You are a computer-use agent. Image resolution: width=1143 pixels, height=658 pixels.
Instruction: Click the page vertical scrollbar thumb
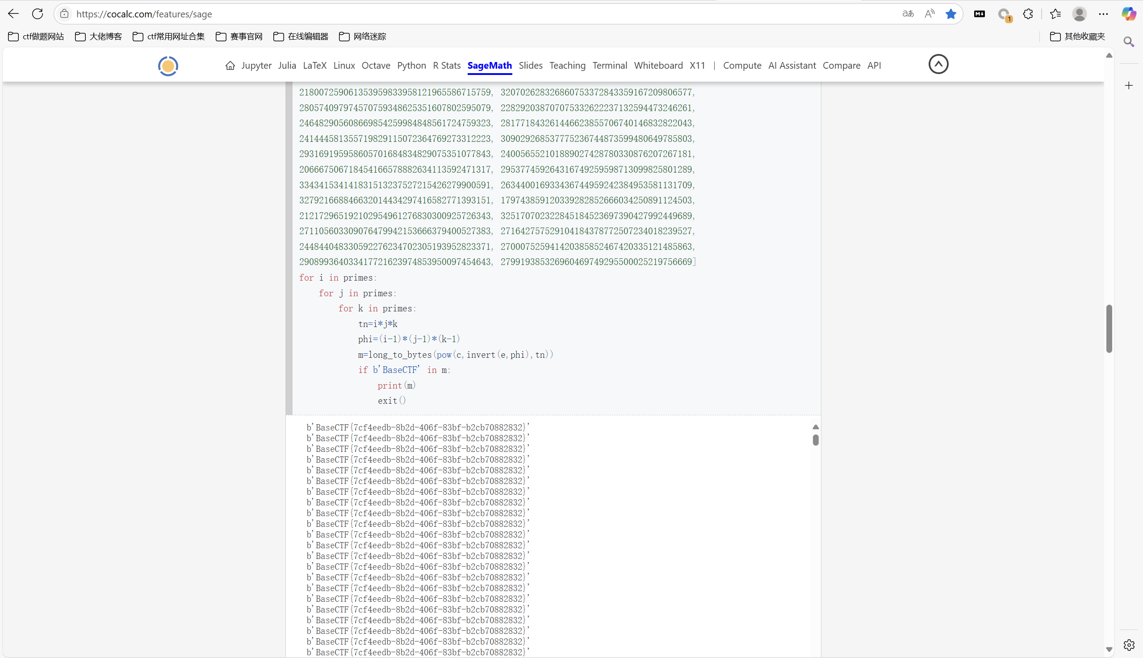pos(1109,328)
